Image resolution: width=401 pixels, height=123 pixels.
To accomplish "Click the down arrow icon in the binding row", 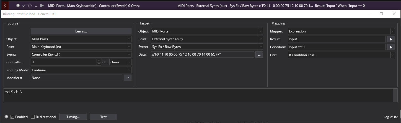I will [36, 6].
